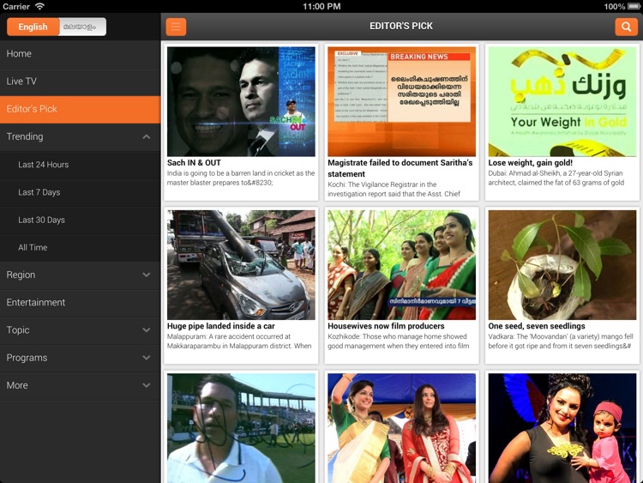Open pipe crashed car photo
The width and height of the screenshot is (643, 483).
pos(241,265)
